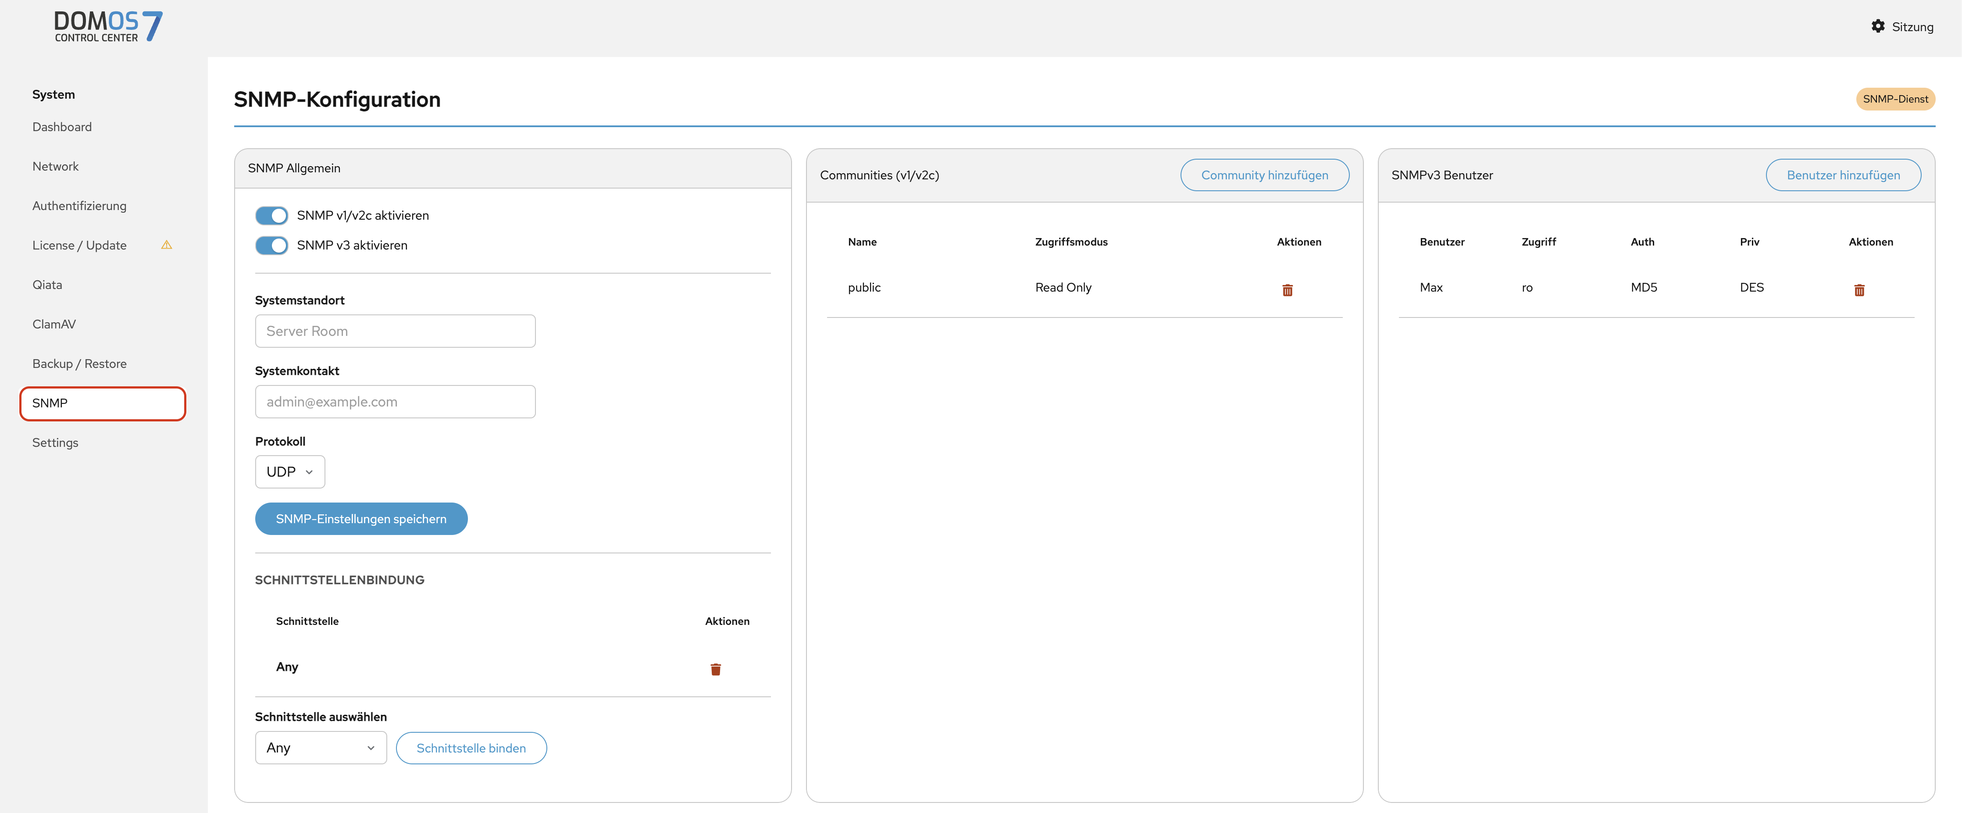Click the 'Read Only' access mode cell
The width and height of the screenshot is (1962, 813).
coord(1063,287)
